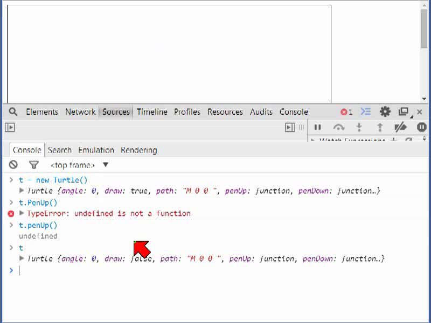Switch to the Emulation drawer tab
The width and height of the screenshot is (431, 323).
click(x=96, y=150)
